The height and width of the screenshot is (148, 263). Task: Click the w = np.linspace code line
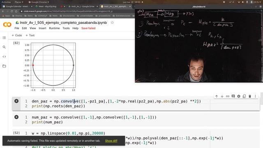69,133
